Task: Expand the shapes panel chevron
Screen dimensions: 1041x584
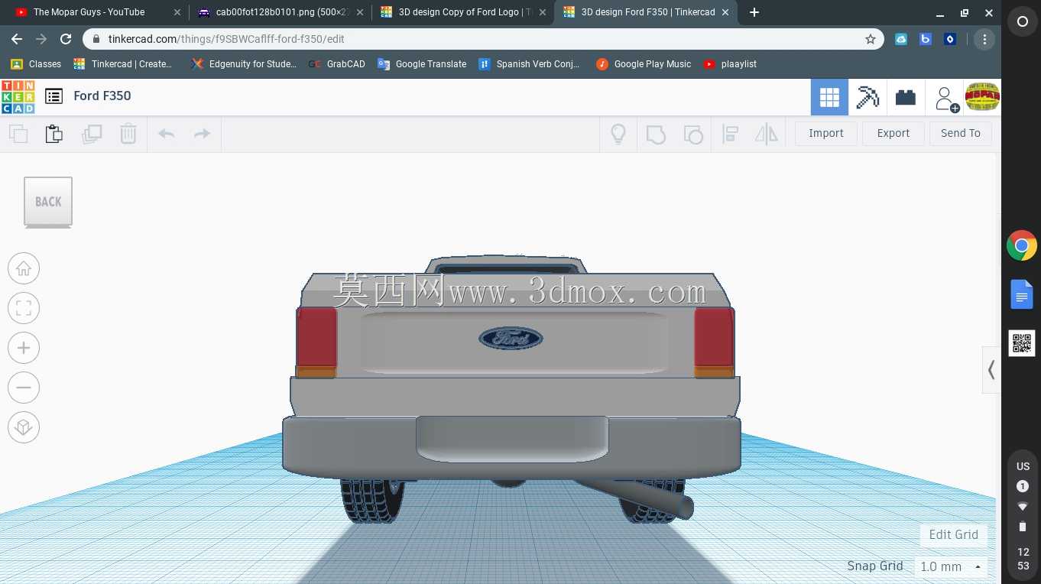Action: pyautogui.click(x=991, y=370)
